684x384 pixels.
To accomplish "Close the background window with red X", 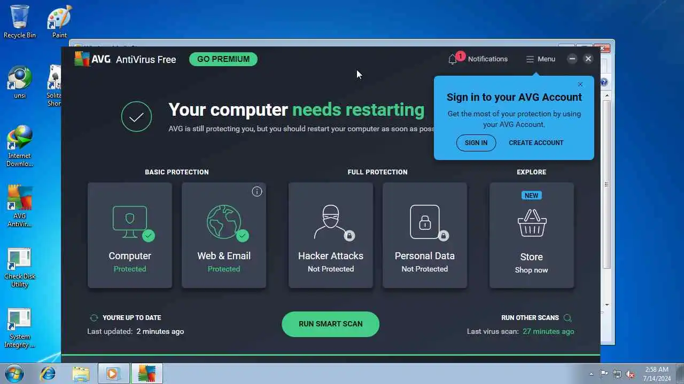I will click(x=602, y=48).
